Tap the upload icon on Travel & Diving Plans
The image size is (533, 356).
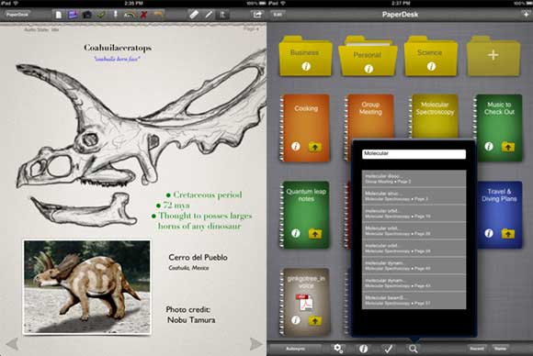tap(508, 233)
